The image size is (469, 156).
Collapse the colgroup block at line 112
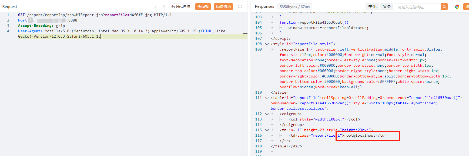coord(267,114)
